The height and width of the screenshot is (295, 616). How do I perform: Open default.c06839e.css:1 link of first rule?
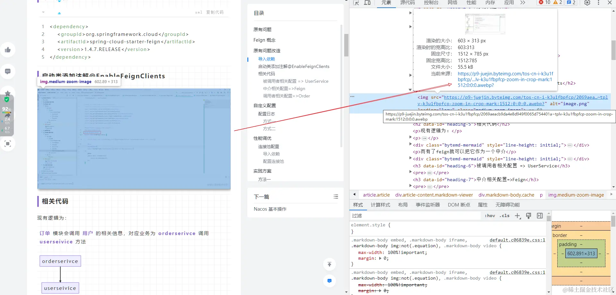pos(517,240)
